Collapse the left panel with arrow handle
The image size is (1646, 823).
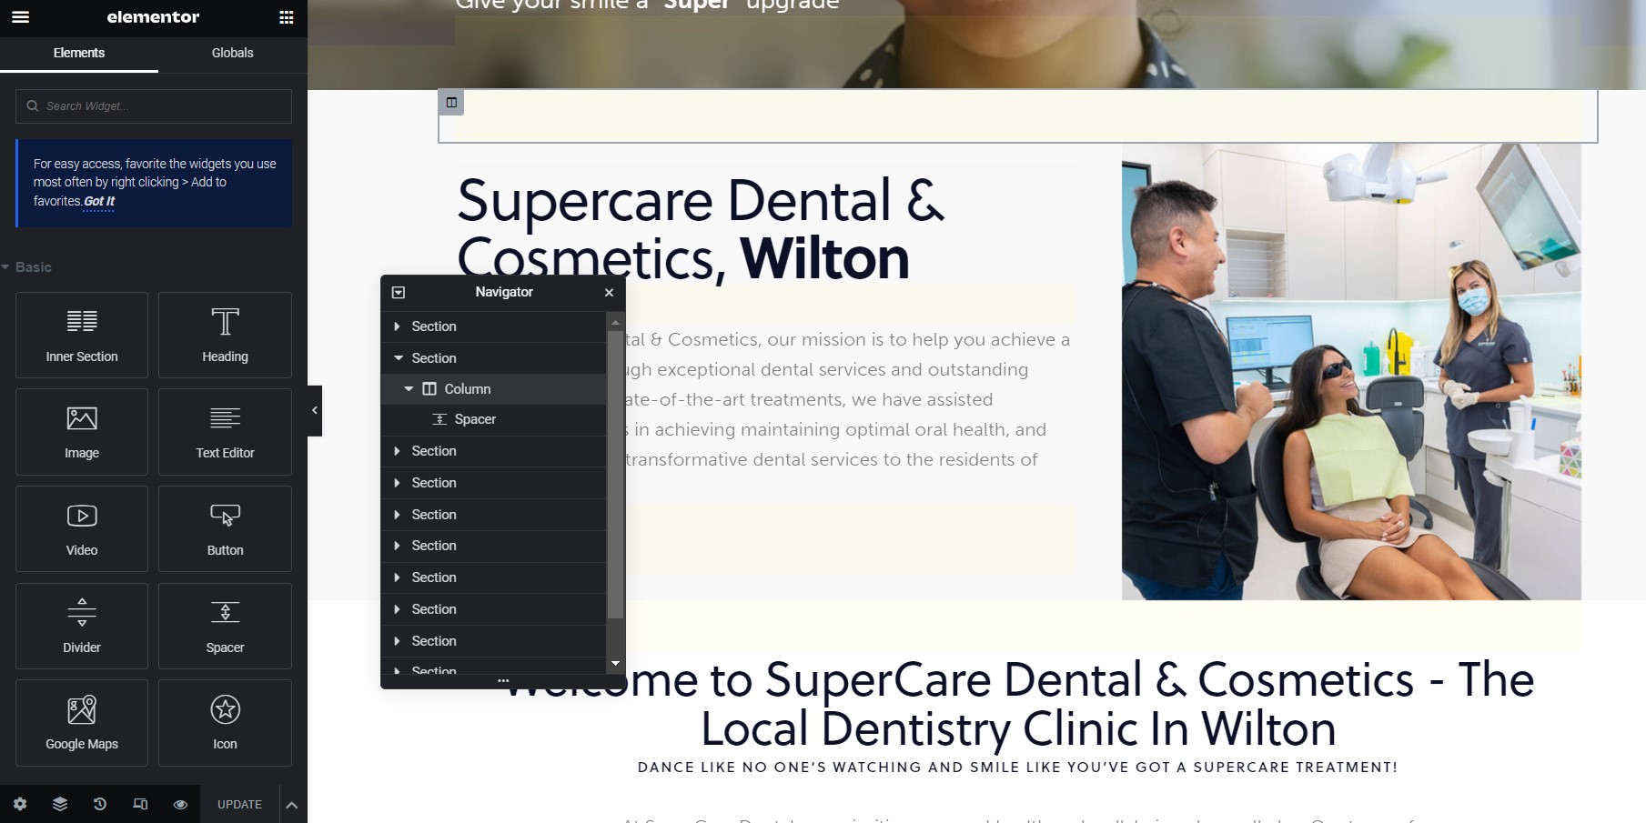click(315, 411)
